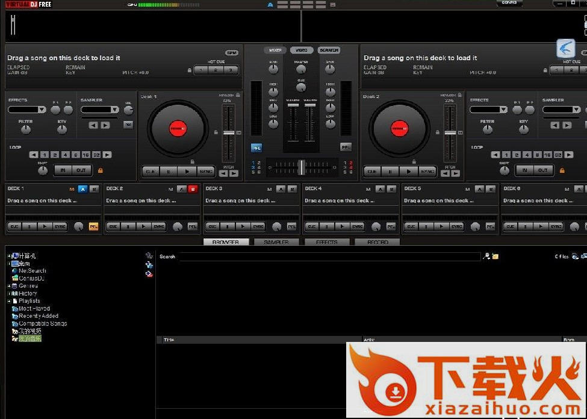Halve the loop length on left deck
Image resolution: width=587 pixels, height=419 pixels.
coord(34,155)
